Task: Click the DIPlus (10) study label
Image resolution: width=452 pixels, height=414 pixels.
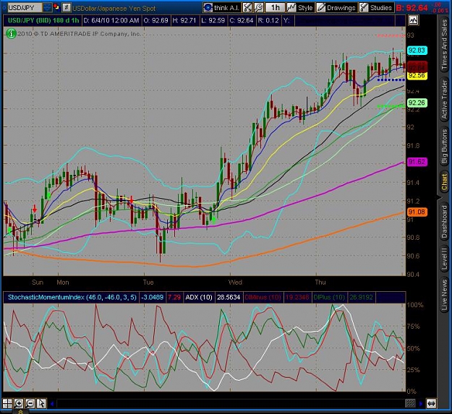Action: coord(328,297)
